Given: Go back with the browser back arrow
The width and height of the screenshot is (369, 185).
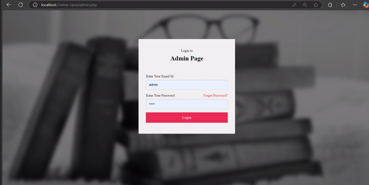Looking at the screenshot, I should (9, 5).
